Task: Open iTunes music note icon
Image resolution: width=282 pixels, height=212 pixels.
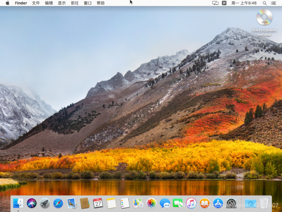Action: [x=191, y=203]
